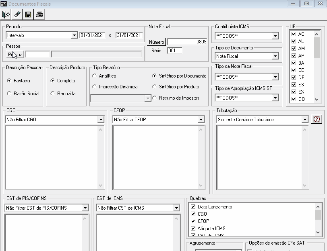This screenshot has width=327, height=251.
Task: Uncheck the GO state checkbox
Action: (x=294, y=99)
